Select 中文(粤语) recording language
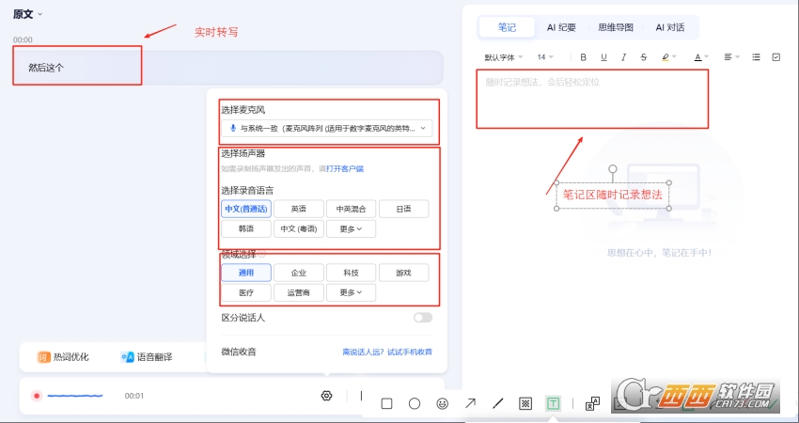799x423 pixels. [x=299, y=228]
